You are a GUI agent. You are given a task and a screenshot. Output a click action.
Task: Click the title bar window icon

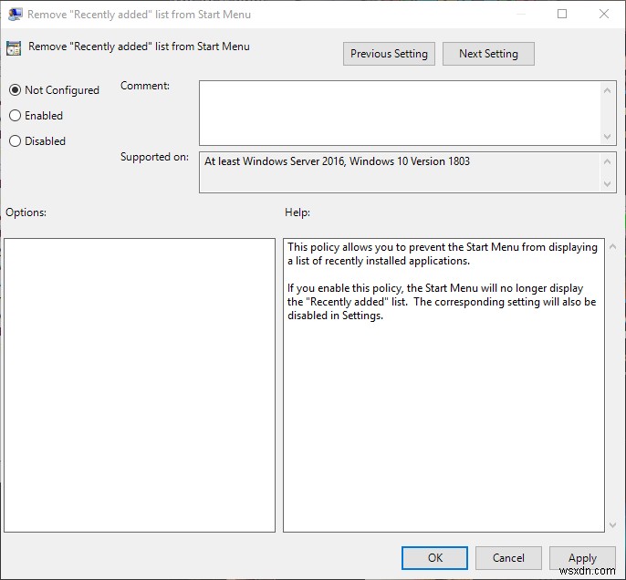pos(16,15)
